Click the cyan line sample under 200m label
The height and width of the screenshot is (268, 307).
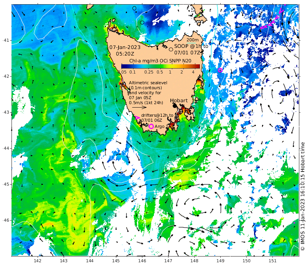point(191,43)
